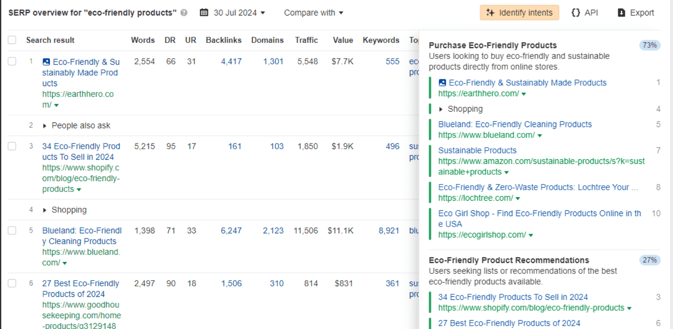The height and width of the screenshot is (329, 673).
Task: Open Eco Girl Shop link
Action: [540, 219]
